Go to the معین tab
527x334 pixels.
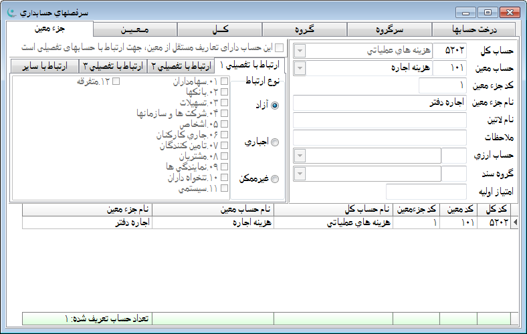coord(135,29)
